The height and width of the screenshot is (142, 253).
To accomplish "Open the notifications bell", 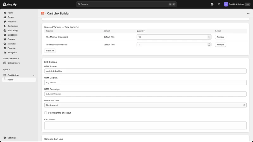I will click(219, 4).
